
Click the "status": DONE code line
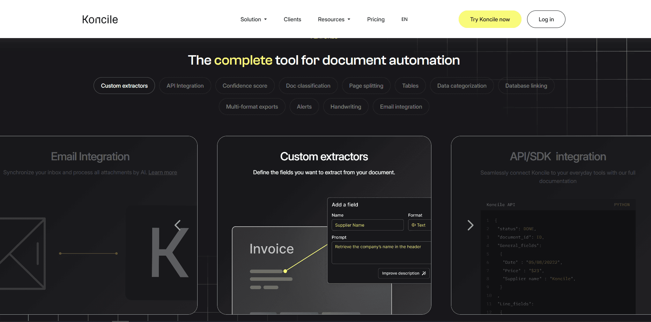tap(517, 229)
